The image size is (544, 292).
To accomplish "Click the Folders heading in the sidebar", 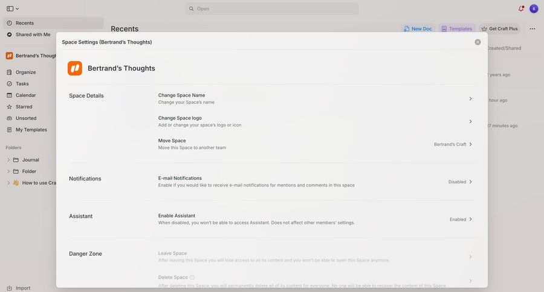I will tap(13, 148).
